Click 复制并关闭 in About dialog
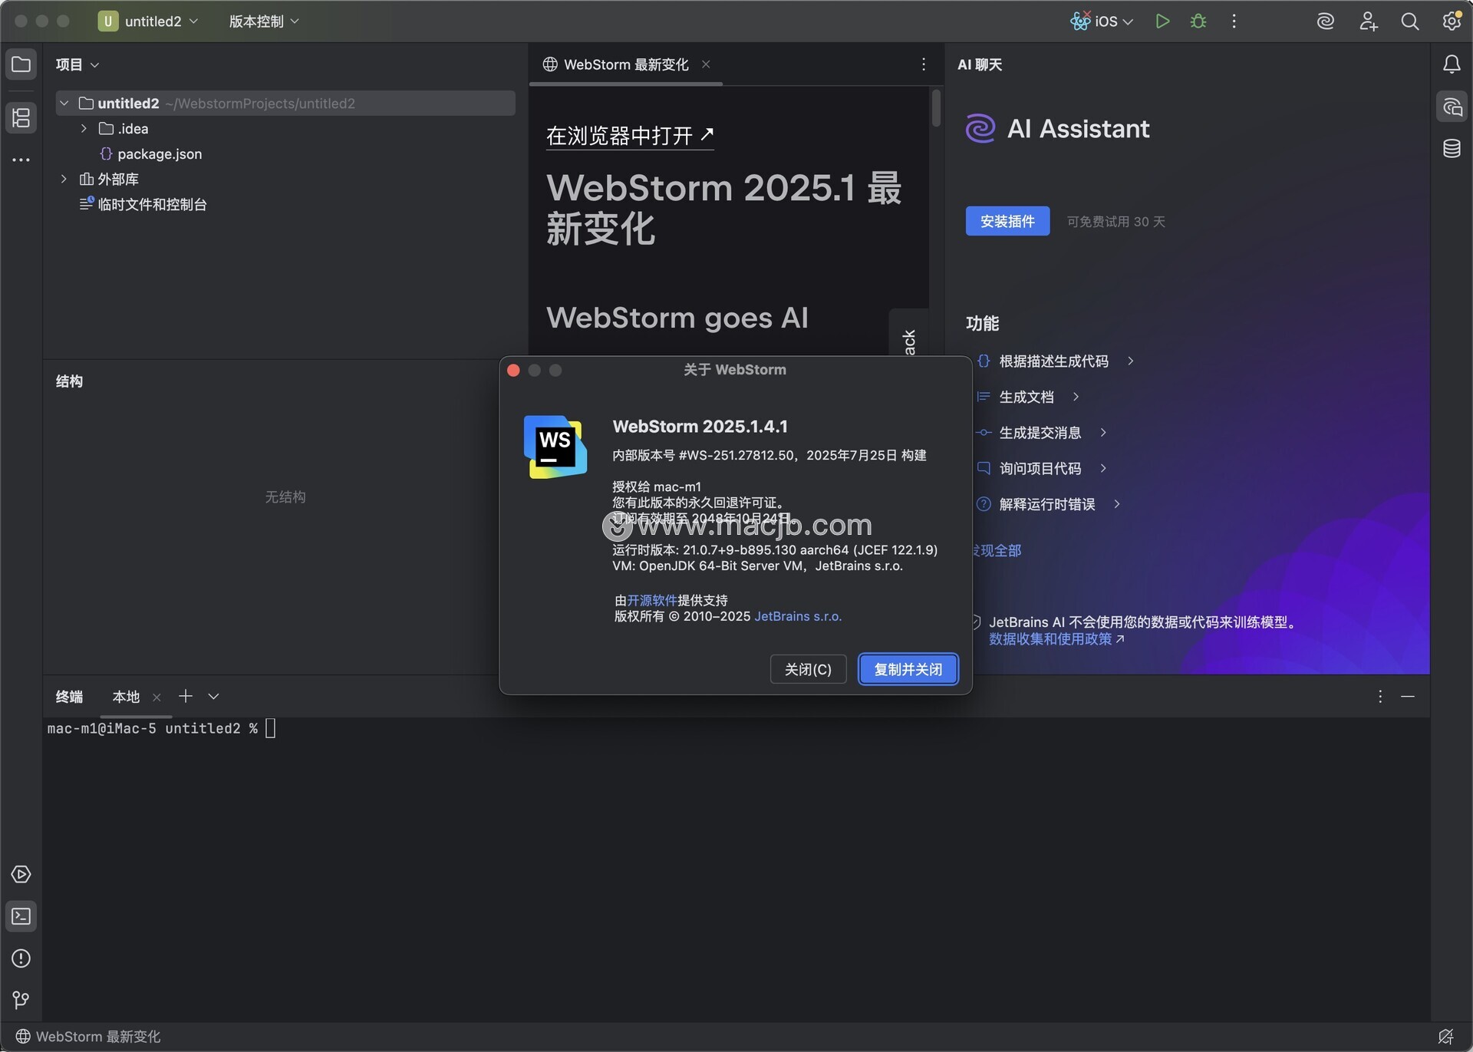 click(908, 669)
